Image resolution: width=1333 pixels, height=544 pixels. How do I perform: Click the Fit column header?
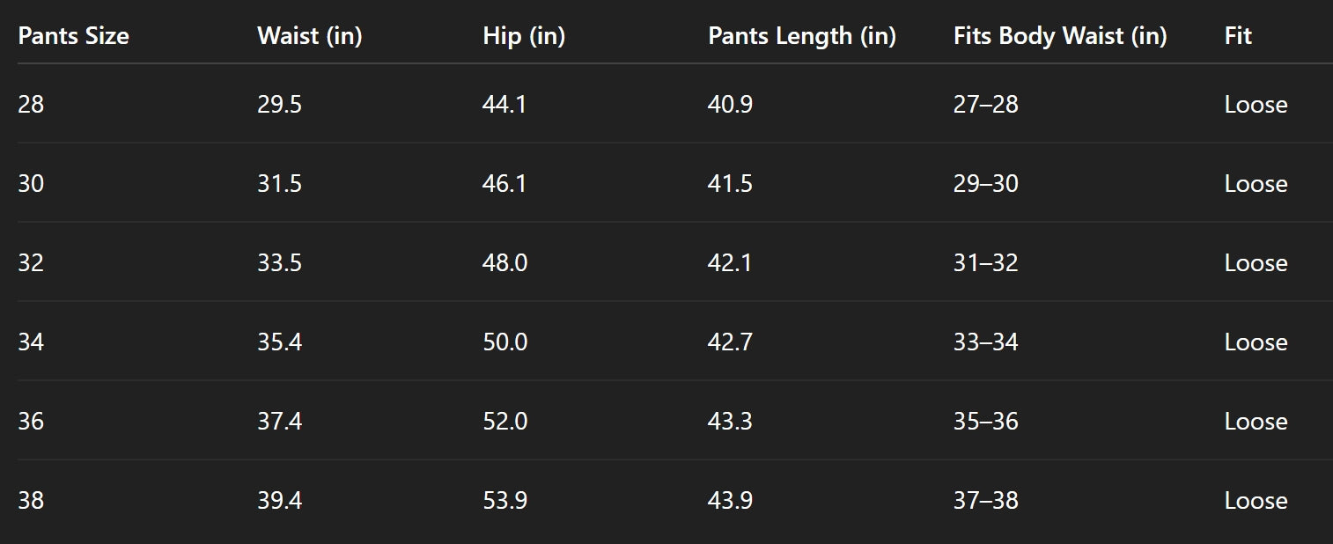1238,36
